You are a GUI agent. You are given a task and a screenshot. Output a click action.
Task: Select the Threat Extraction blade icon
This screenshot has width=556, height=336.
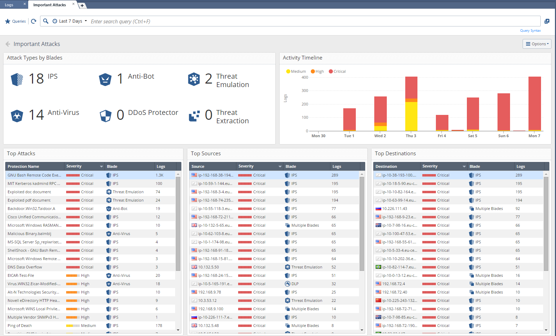tap(194, 116)
